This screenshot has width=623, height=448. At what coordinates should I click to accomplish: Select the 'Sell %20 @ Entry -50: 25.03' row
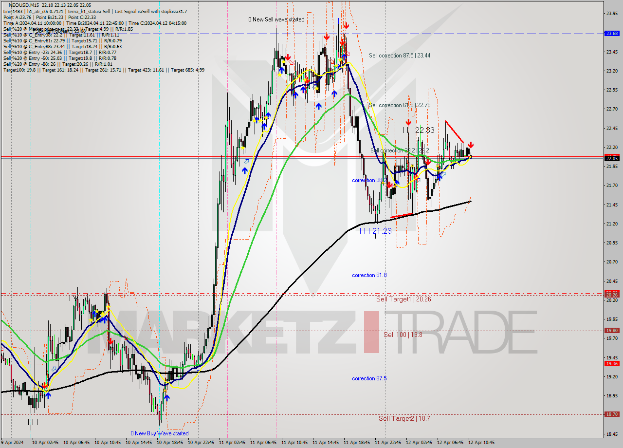point(59,58)
